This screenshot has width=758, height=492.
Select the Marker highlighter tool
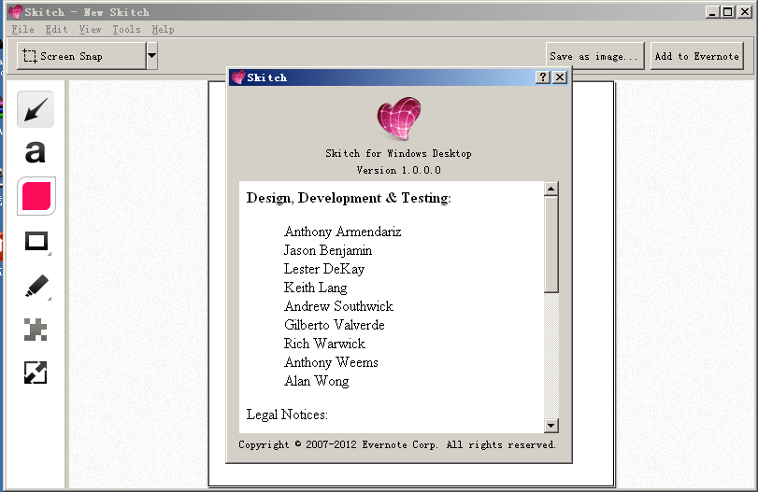tap(36, 286)
